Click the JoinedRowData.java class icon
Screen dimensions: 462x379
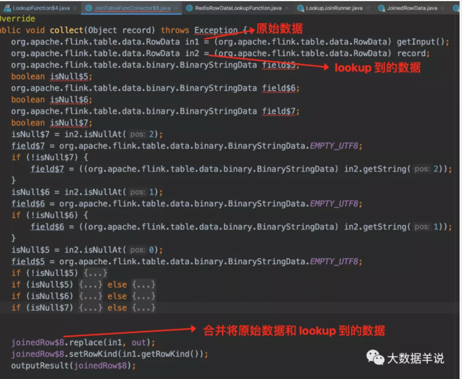(381, 8)
